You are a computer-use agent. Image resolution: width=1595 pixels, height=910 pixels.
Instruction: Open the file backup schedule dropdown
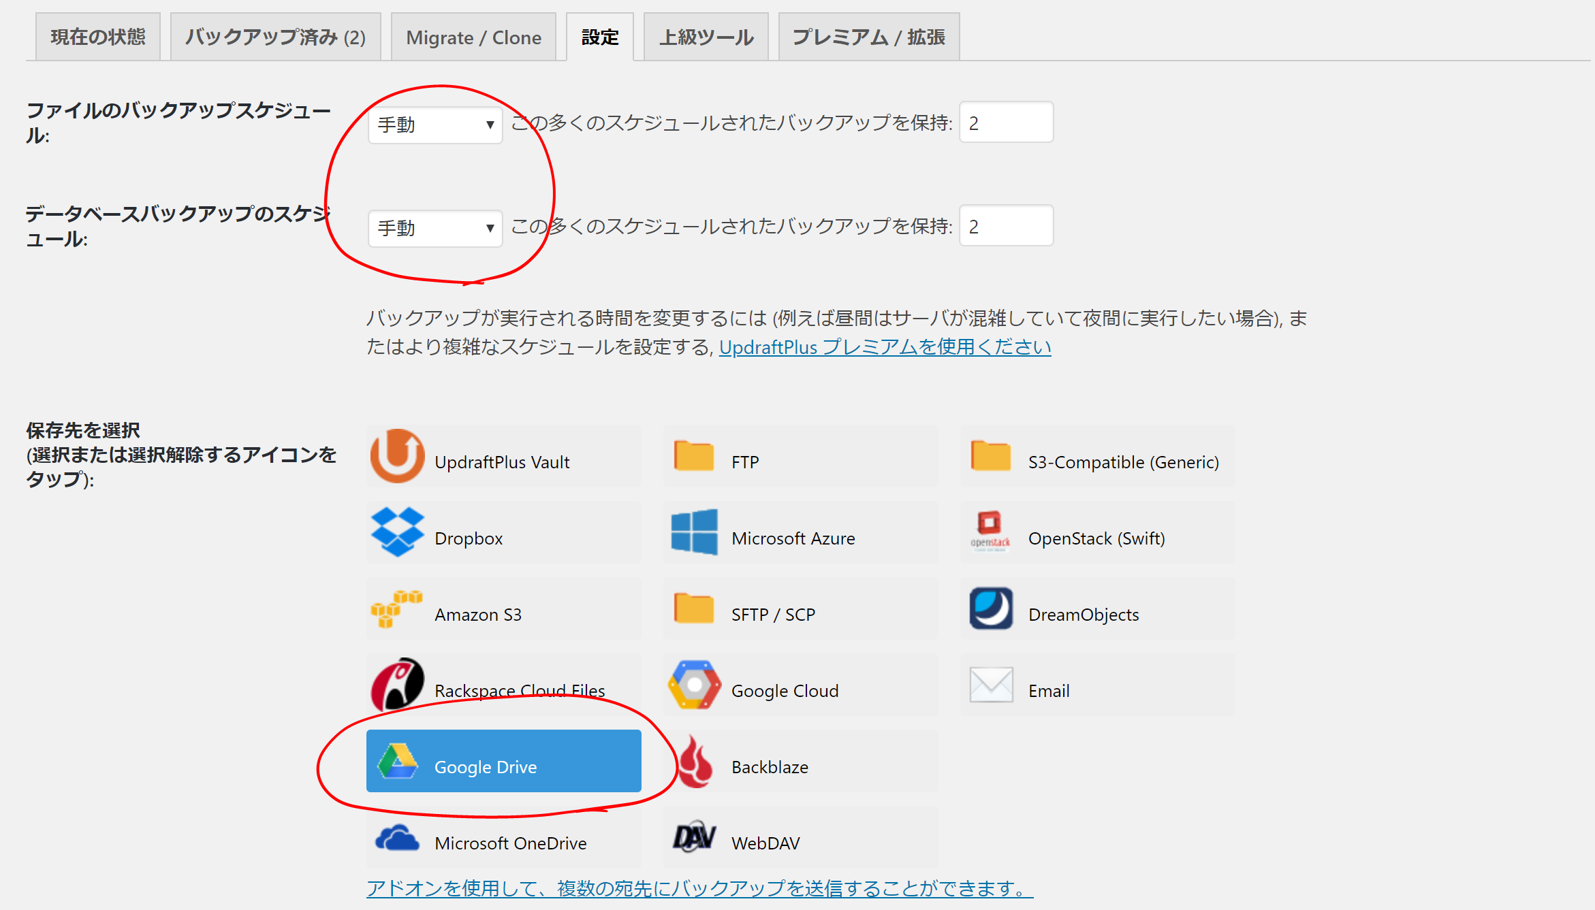pyautogui.click(x=435, y=125)
